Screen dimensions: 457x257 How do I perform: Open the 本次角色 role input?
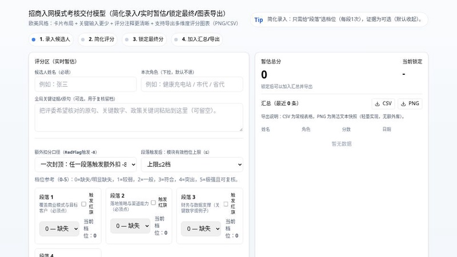(192, 84)
